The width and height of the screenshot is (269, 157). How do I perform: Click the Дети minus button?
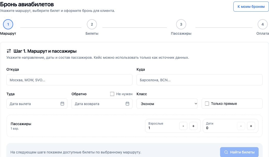pyautogui.click(x=241, y=126)
